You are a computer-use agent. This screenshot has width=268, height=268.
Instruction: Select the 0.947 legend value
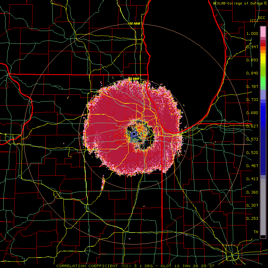point(252,47)
